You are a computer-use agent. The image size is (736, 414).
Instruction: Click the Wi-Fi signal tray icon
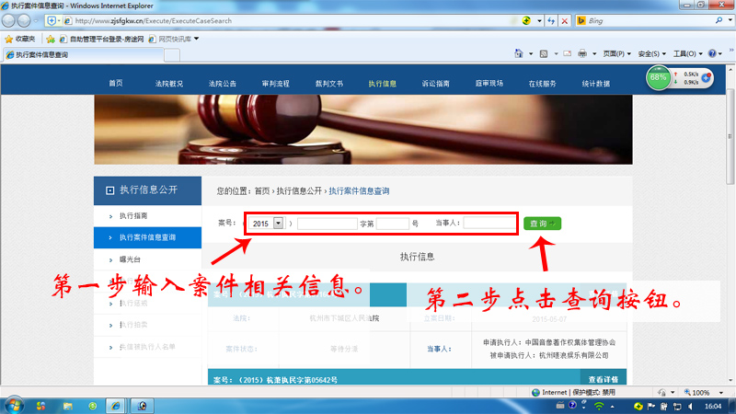point(599,406)
